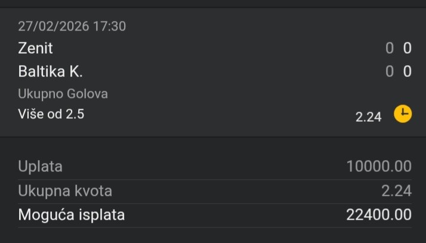Click the yellow pending clock icon
426x243 pixels.
pos(403,113)
